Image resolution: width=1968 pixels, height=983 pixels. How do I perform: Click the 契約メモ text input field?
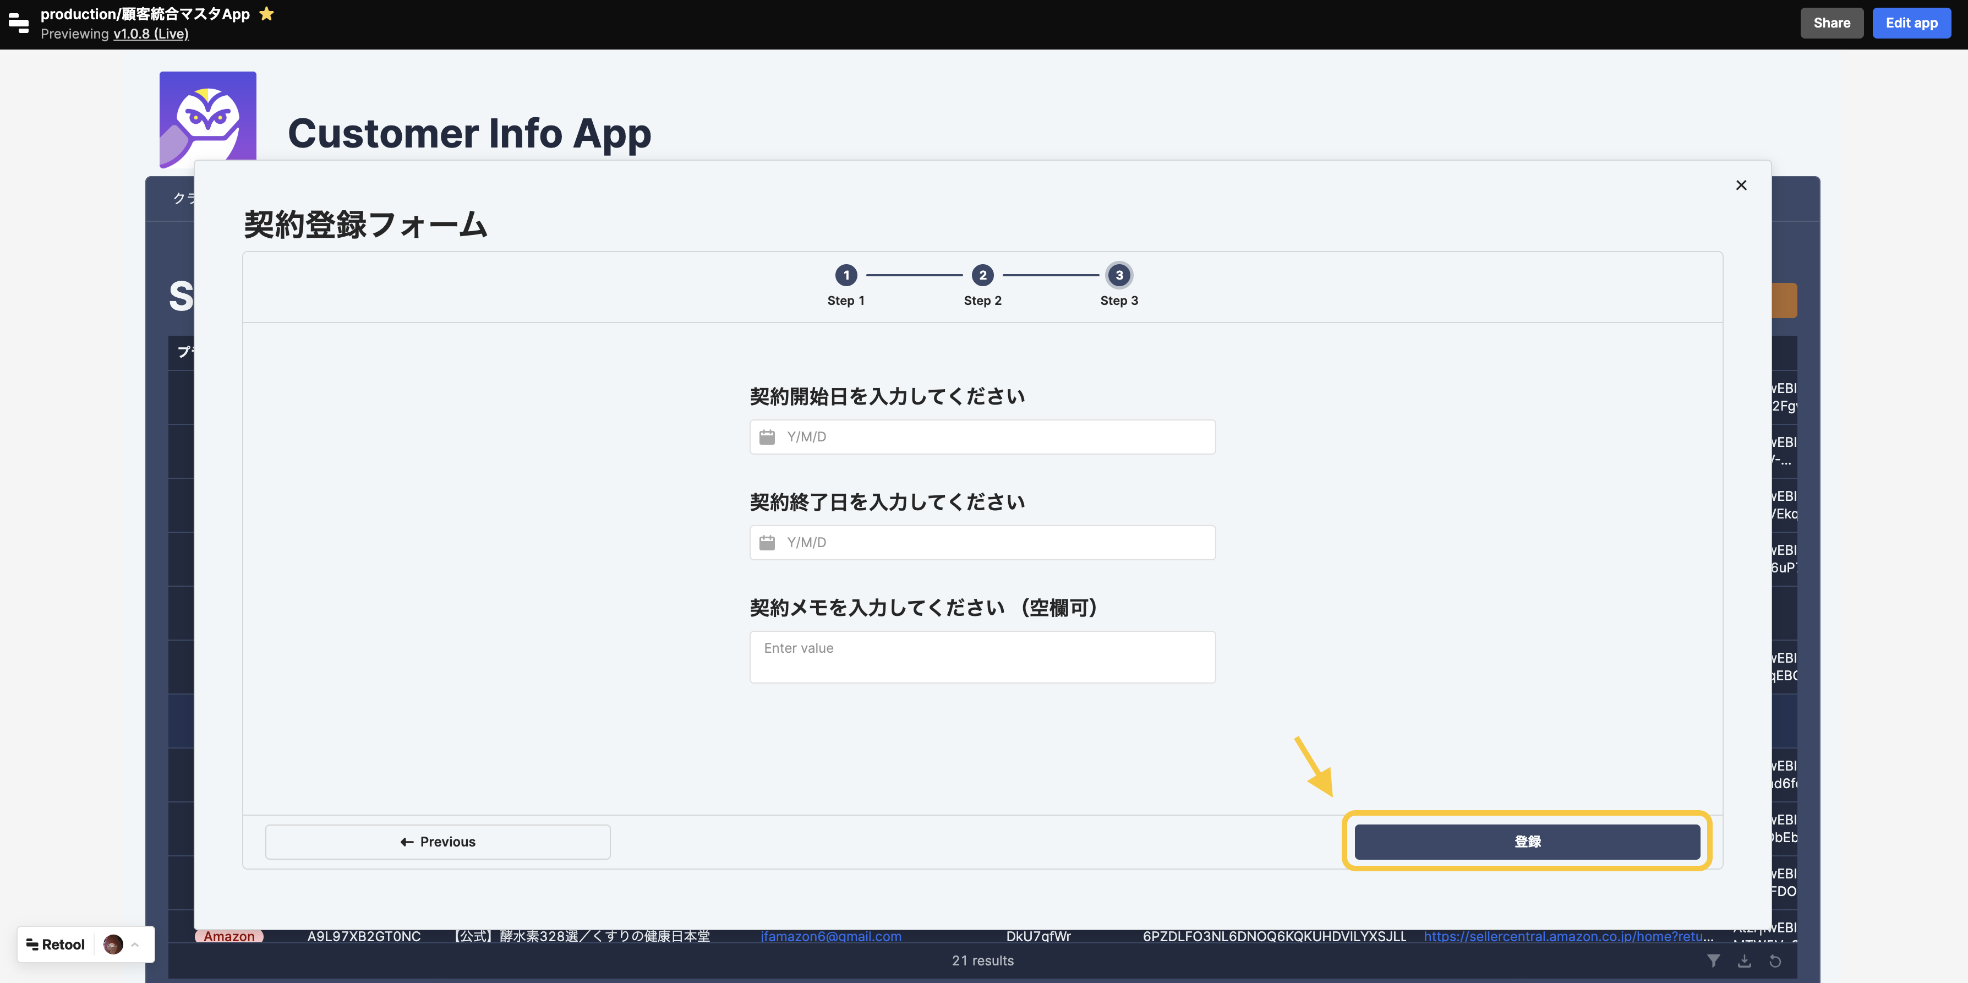coord(982,657)
